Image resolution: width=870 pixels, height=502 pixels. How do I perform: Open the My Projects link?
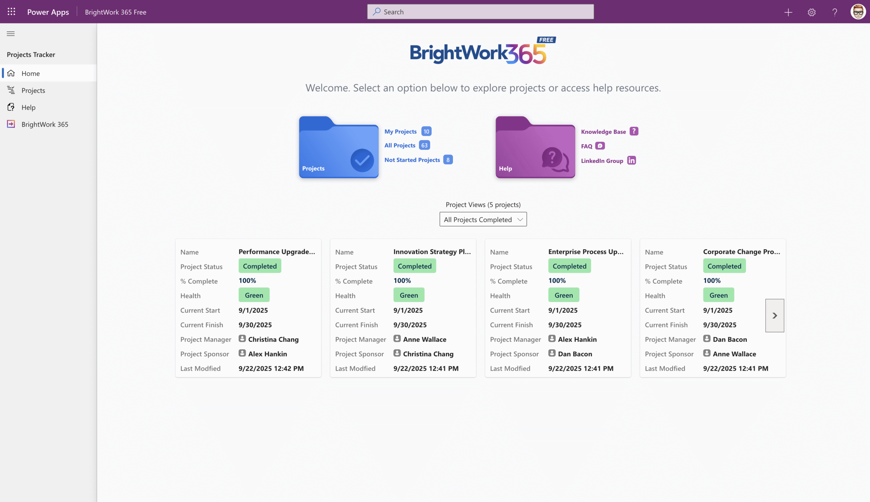pyautogui.click(x=400, y=131)
